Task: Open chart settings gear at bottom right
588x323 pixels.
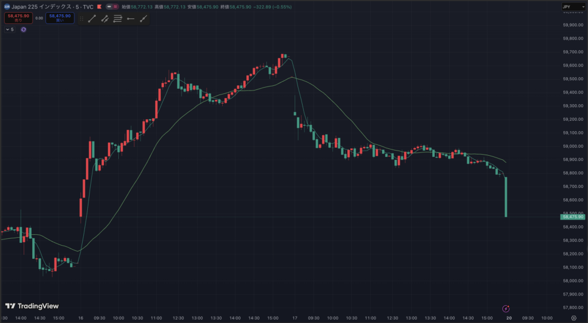Action: (x=574, y=317)
